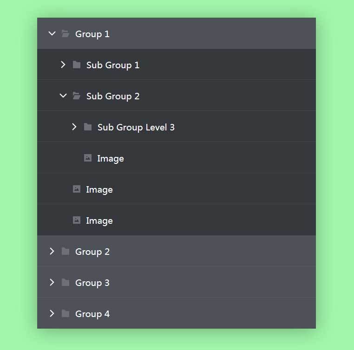
Task: Expand Group 3 using its arrow
Action: tap(52, 283)
